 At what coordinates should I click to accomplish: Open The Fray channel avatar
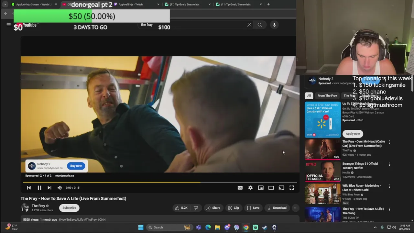(x=25, y=208)
